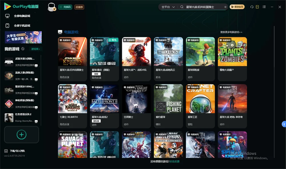
Task: Open the user avatar profile
Action: (51, 7)
